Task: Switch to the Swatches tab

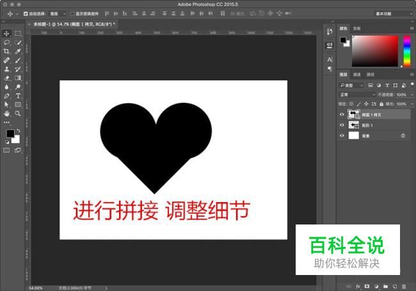Action: click(x=356, y=28)
